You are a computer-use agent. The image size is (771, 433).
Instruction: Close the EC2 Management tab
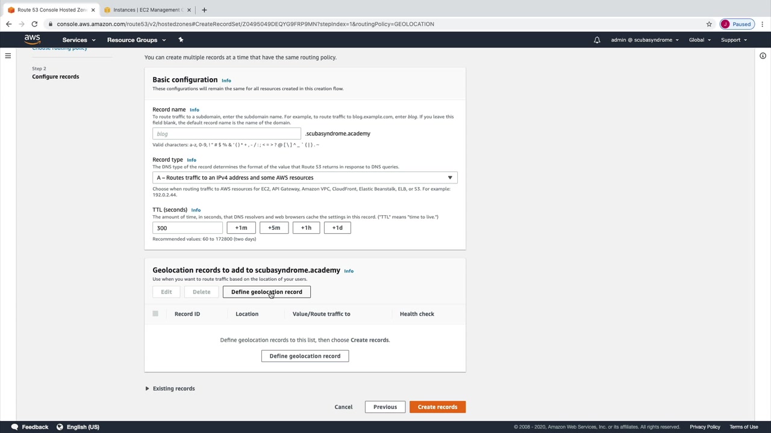pyautogui.click(x=189, y=10)
